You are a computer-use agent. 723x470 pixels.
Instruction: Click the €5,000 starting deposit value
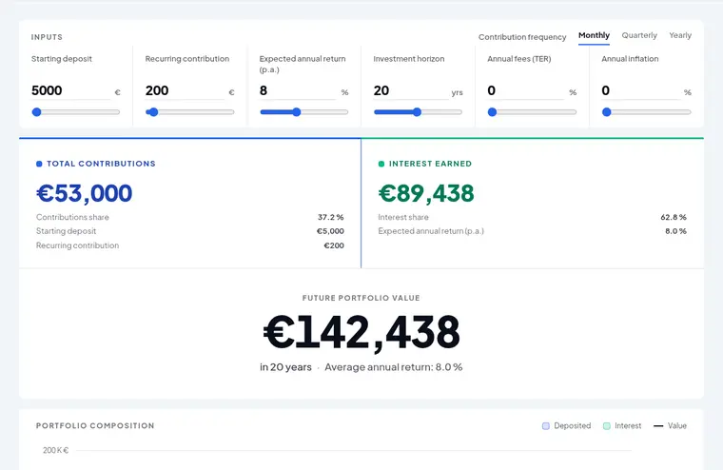click(330, 231)
